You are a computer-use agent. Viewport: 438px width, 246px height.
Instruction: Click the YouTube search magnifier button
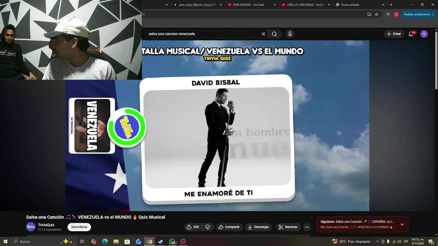(x=274, y=34)
